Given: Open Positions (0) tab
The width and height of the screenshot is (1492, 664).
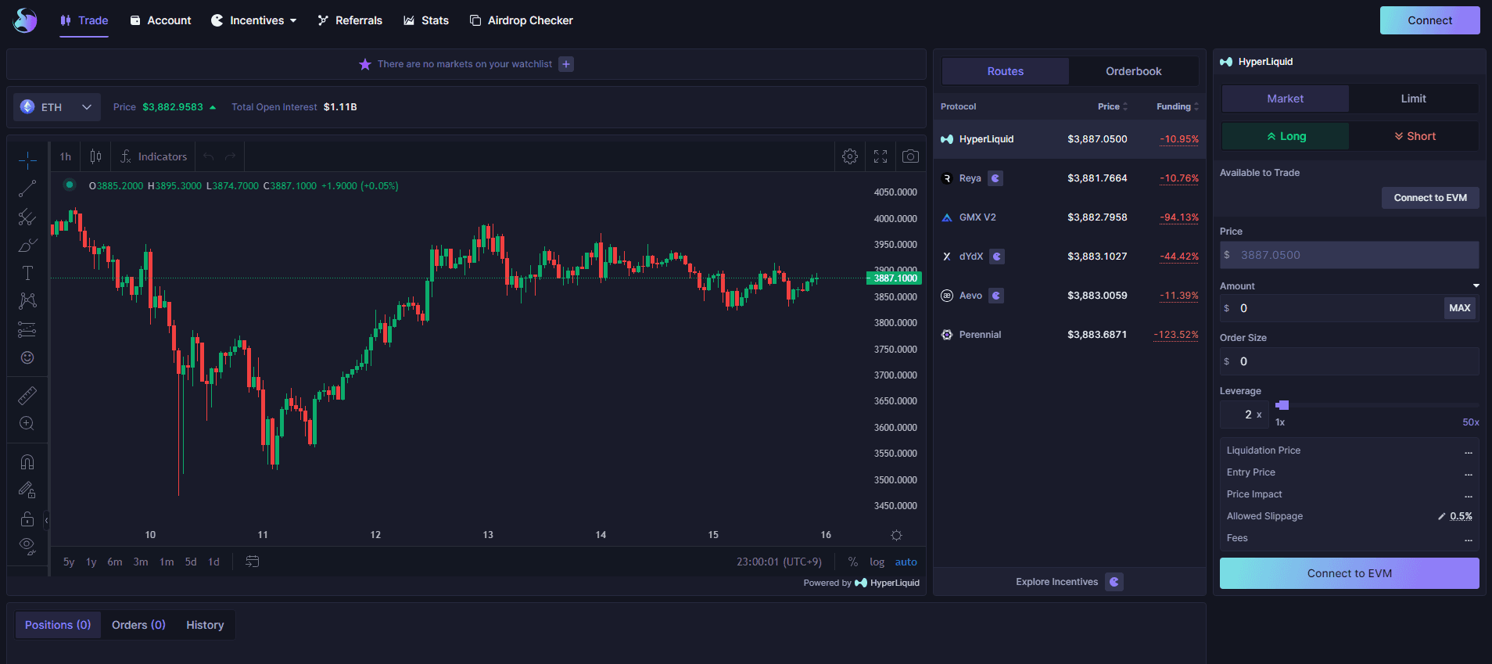Looking at the screenshot, I should tap(58, 625).
